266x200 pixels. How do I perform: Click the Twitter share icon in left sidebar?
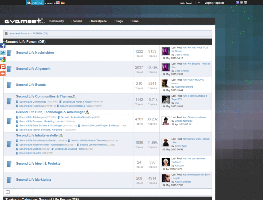click(3, 52)
